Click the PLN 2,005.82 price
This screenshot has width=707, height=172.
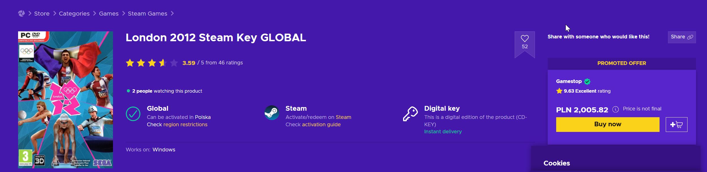(582, 110)
